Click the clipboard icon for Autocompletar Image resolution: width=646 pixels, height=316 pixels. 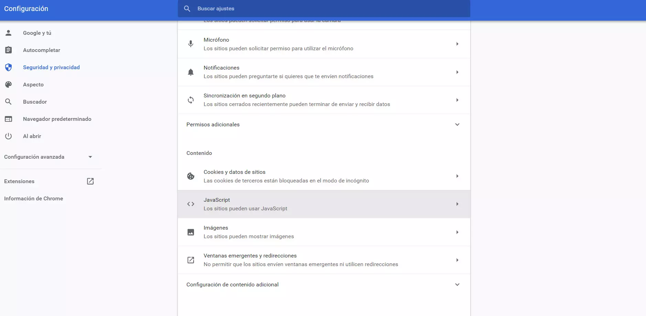pyautogui.click(x=8, y=50)
